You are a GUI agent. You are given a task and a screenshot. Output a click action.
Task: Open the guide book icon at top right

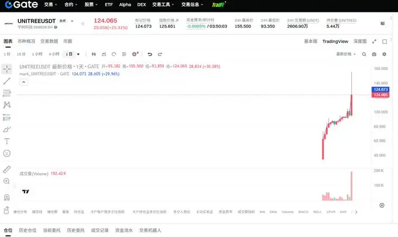coord(383,23)
